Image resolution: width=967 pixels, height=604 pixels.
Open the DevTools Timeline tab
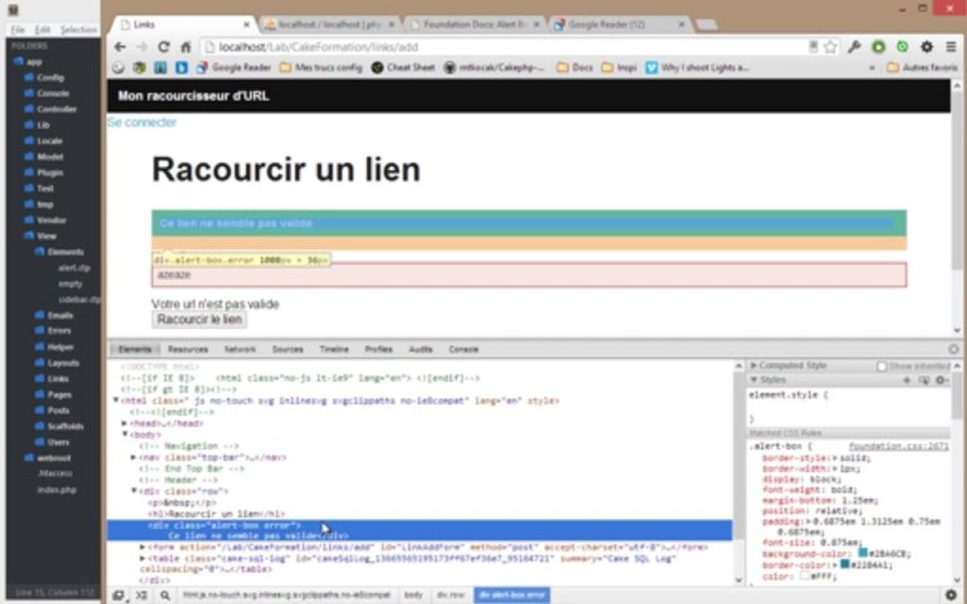333,350
